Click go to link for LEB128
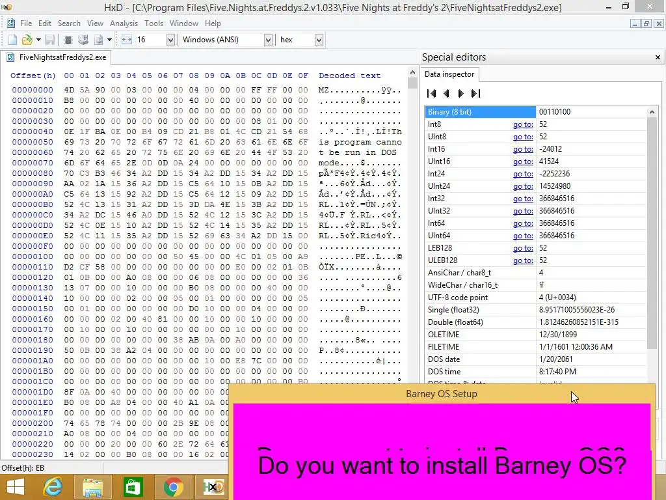Screen dimensions: 666x500 tap(523, 247)
